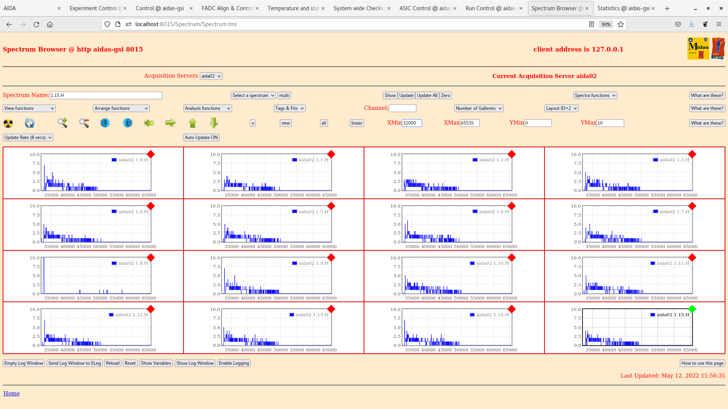The width and height of the screenshot is (728, 409).
Task: Click the zoom out magnifier icon
Action: 84,123
